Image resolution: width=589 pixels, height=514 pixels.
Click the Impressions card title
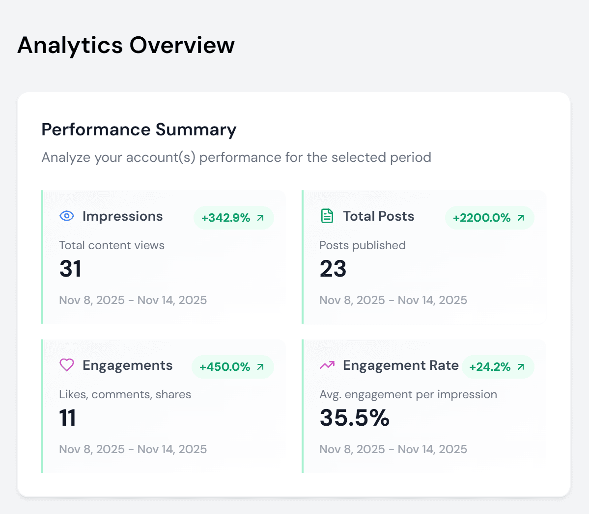click(123, 216)
